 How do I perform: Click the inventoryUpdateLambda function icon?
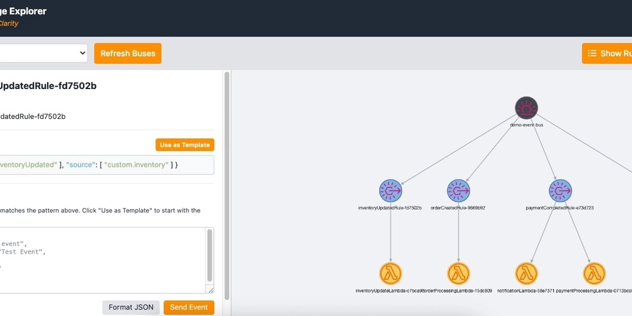coord(391,274)
